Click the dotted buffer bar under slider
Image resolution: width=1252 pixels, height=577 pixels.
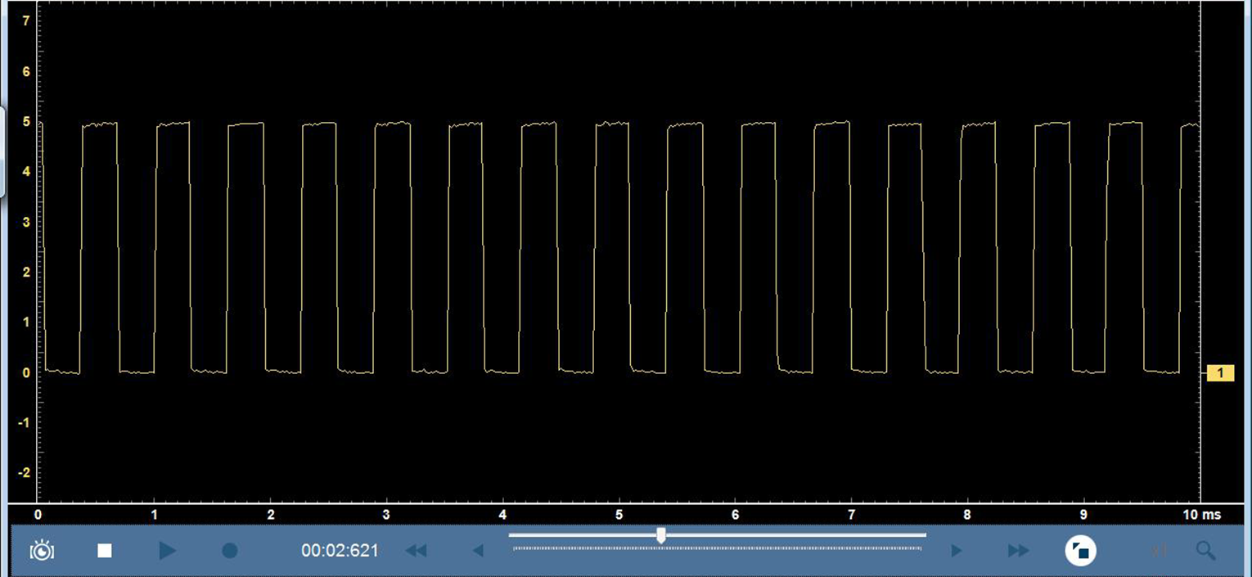717,548
